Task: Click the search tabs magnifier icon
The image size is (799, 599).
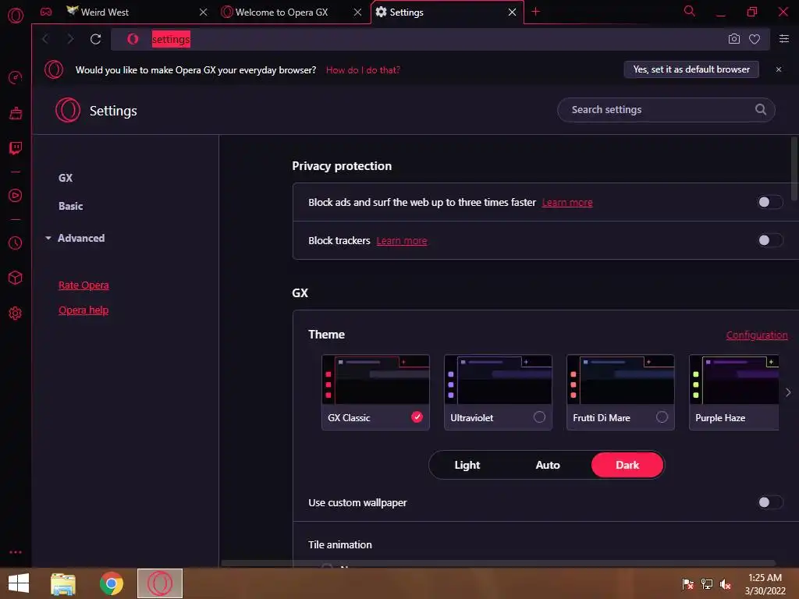Action: point(689,11)
